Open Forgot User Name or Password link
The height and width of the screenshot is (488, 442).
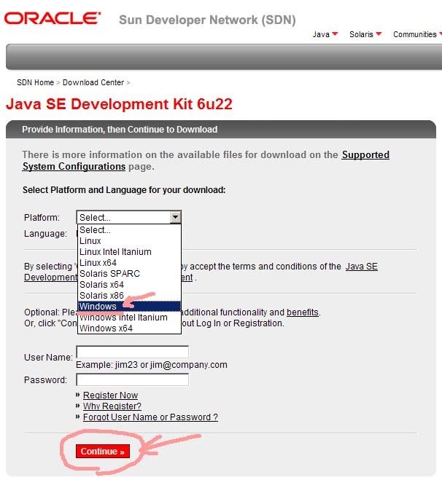pos(150,417)
